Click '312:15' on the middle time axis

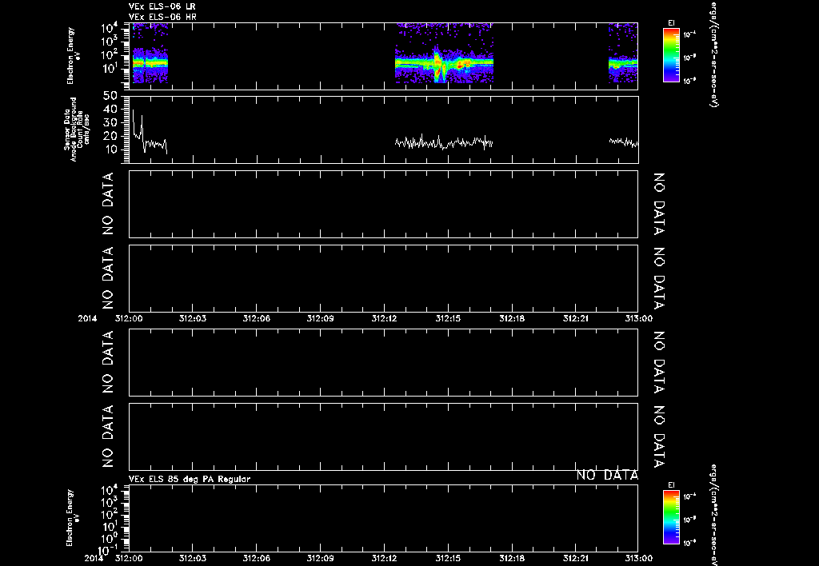[448, 318]
